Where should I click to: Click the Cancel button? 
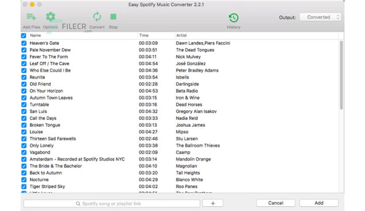click(x=275, y=203)
